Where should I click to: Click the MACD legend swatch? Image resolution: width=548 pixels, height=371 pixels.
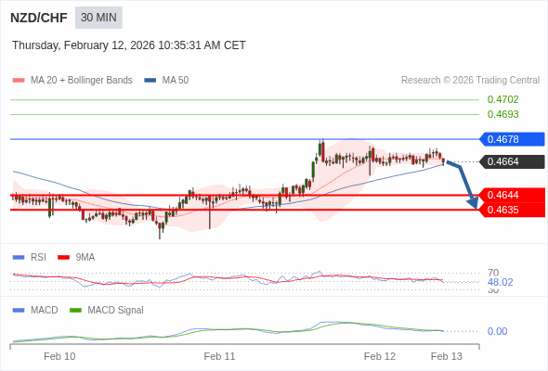click(19, 311)
